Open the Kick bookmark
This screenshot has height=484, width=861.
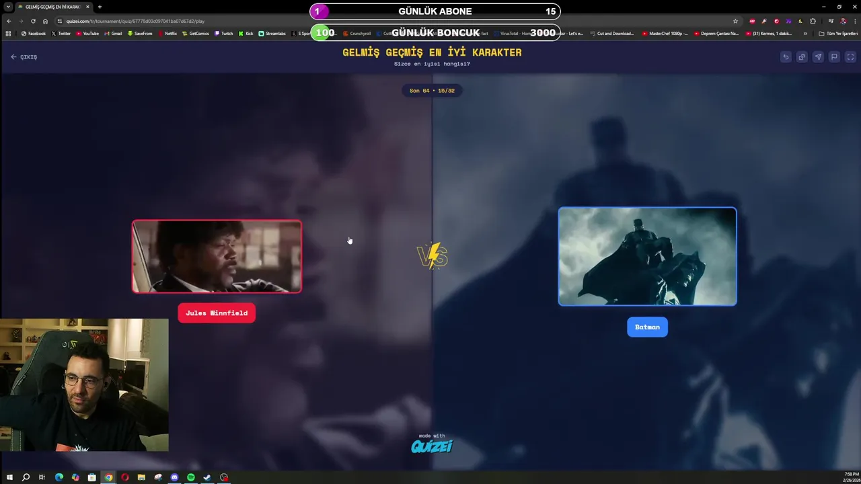(246, 33)
